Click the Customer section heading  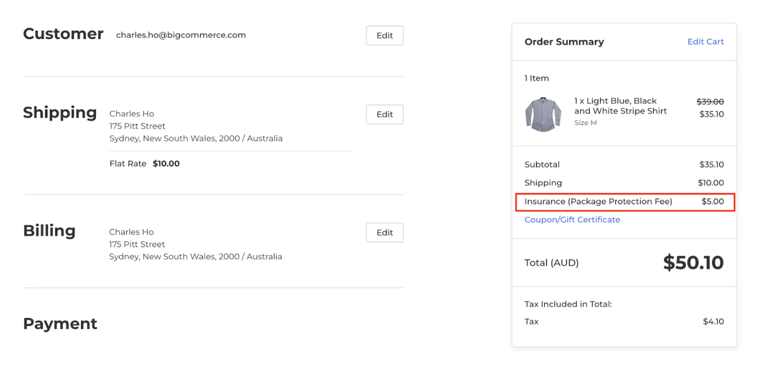[x=63, y=34]
